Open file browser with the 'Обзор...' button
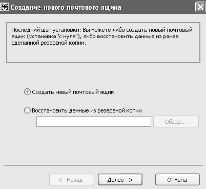The height and width of the screenshot is (189, 206). pyautogui.click(x=176, y=122)
